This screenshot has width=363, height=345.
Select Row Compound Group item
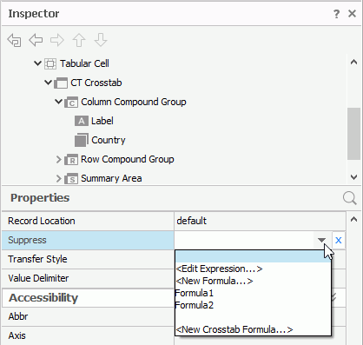click(128, 159)
